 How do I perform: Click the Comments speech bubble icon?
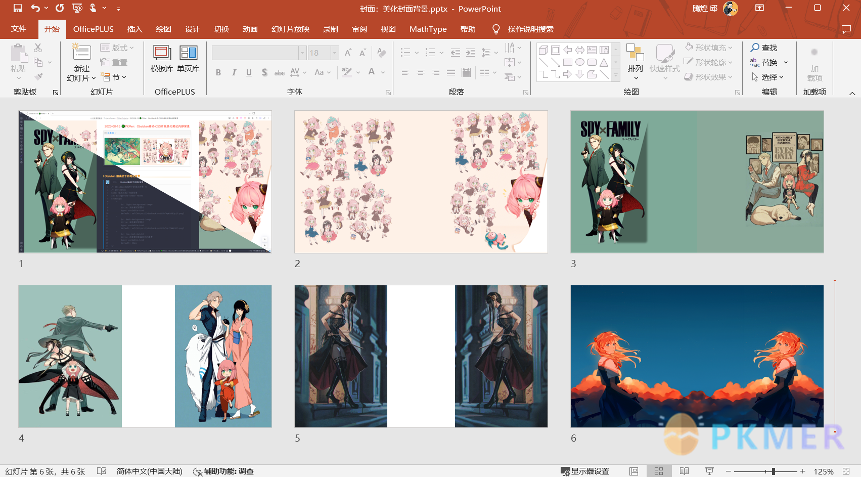[x=846, y=29]
